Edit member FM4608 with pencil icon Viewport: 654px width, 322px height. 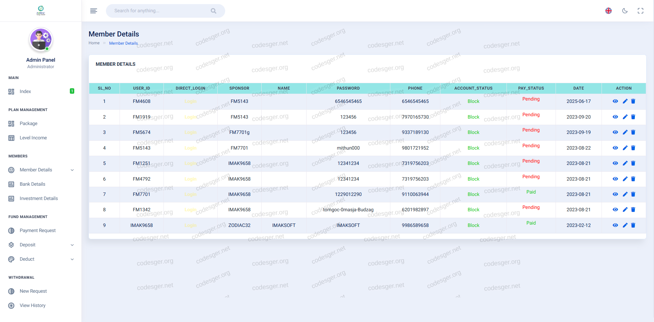tap(625, 101)
